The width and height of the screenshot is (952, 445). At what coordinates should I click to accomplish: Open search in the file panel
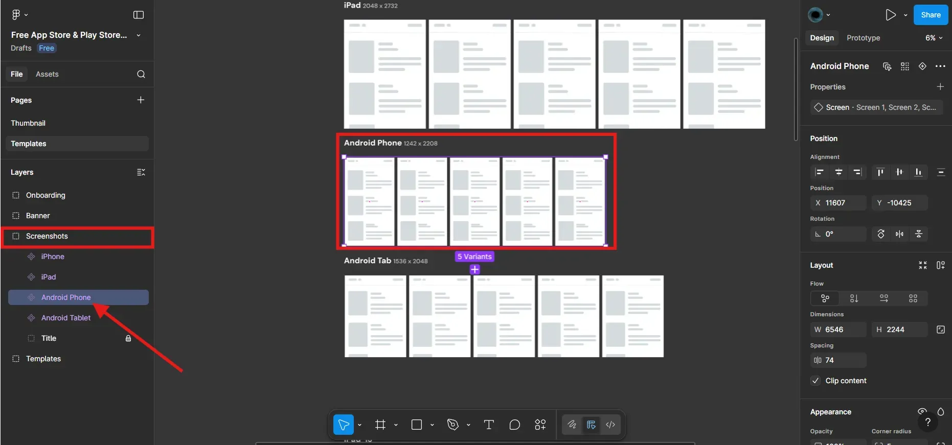coord(141,74)
